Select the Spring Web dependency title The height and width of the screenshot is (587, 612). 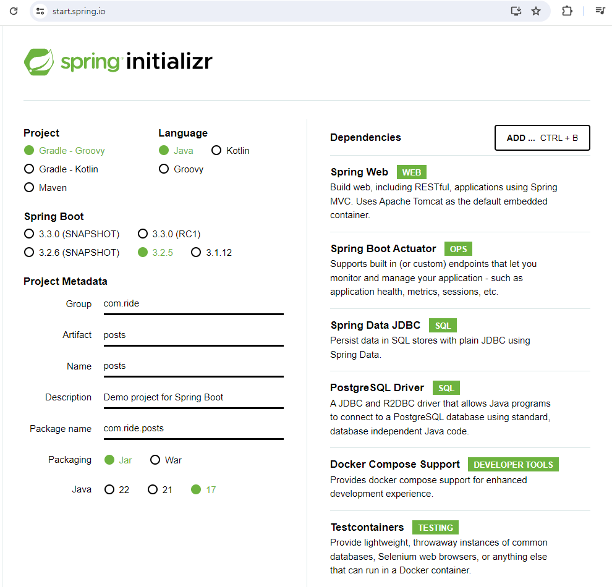point(359,172)
